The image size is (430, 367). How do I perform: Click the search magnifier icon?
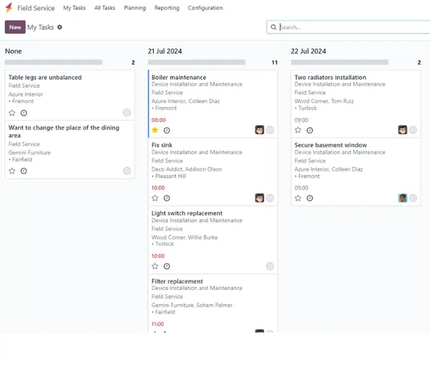click(x=274, y=27)
